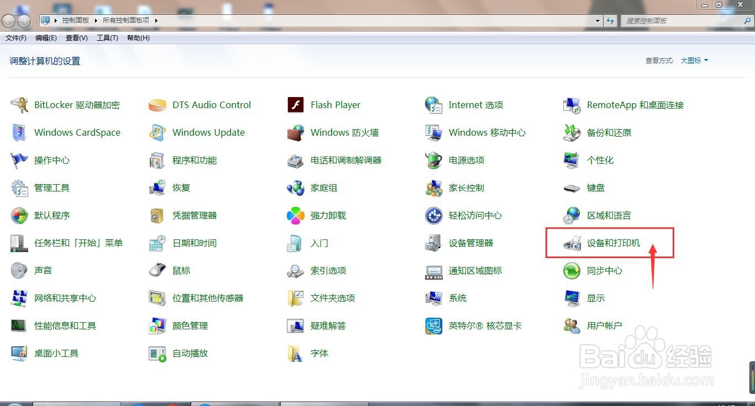Click search magnifier icon in search box

tap(748, 20)
